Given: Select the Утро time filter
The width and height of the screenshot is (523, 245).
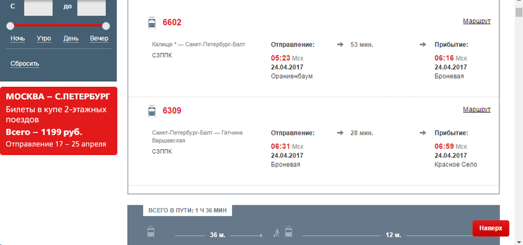Looking at the screenshot, I should [x=44, y=38].
